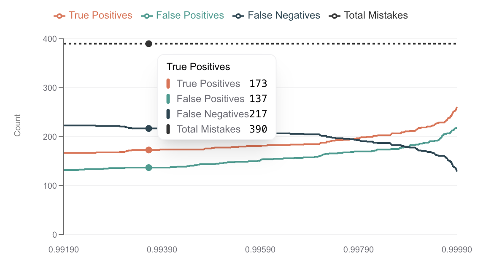486x271 pixels.
Task: Toggle the False Negatives legend text label
Action: (x=284, y=16)
